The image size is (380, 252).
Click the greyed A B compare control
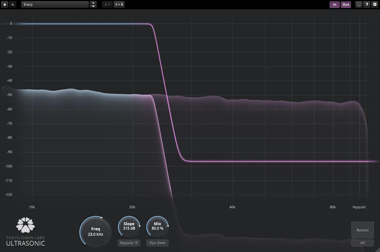(107, 4)
